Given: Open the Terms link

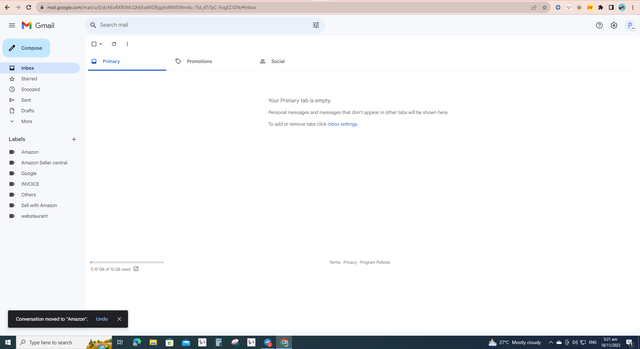Looking at the screenshot, I should (335, 262).
